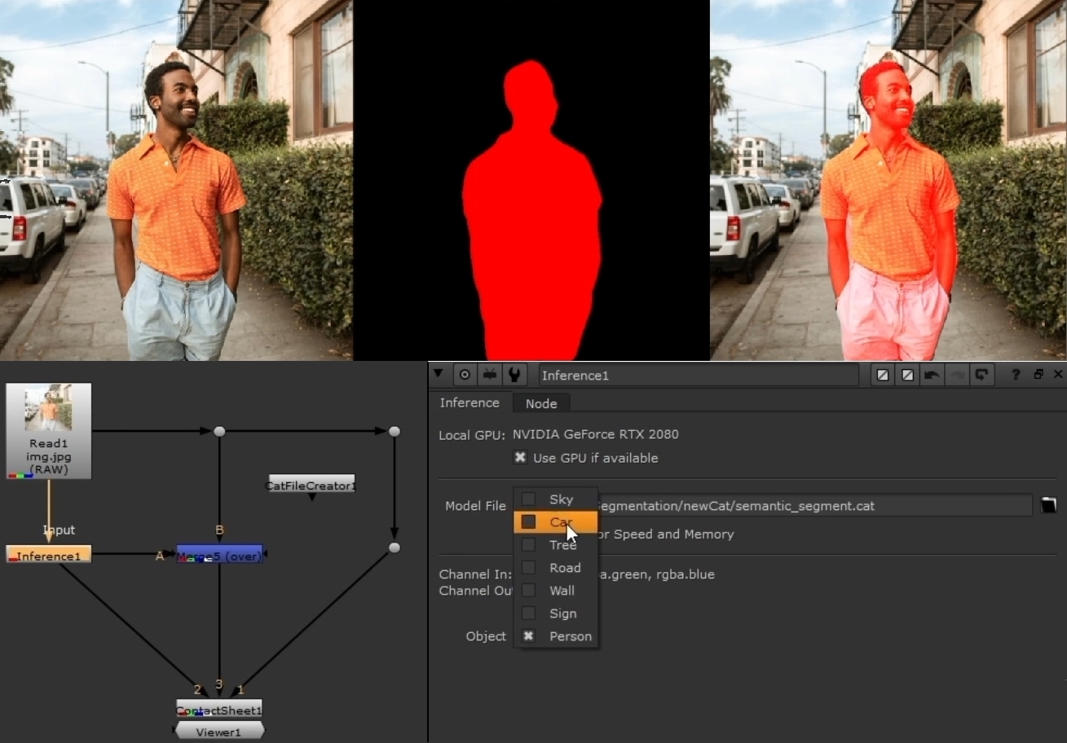Switch to the Node tab

540,403
